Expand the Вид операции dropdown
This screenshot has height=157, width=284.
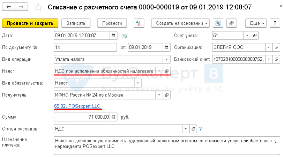(x=166, y=59)
